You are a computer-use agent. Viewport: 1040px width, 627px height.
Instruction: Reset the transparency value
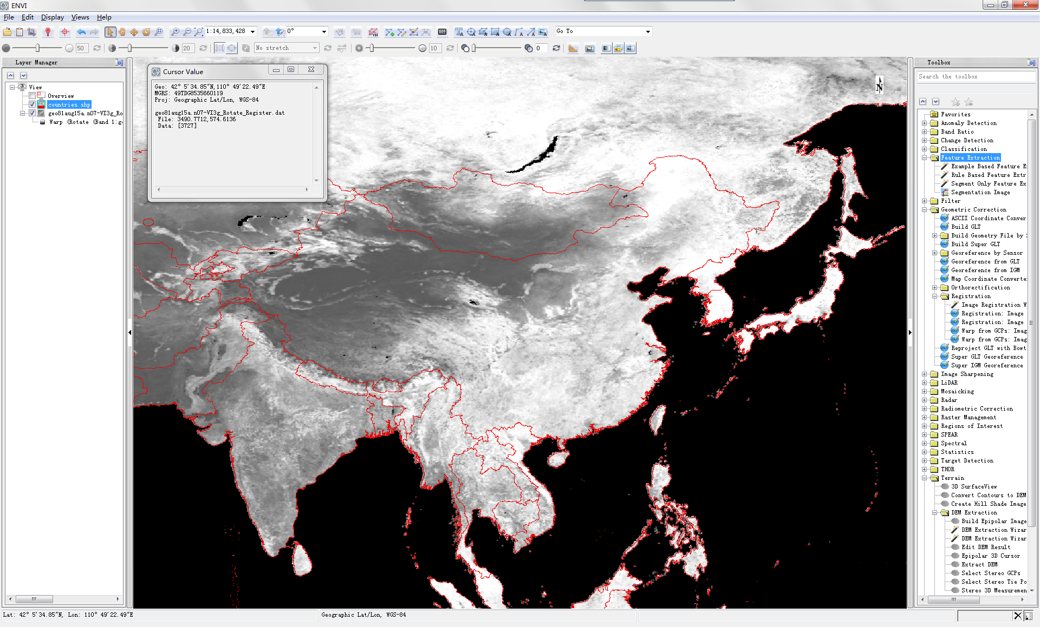coord(556,48)
